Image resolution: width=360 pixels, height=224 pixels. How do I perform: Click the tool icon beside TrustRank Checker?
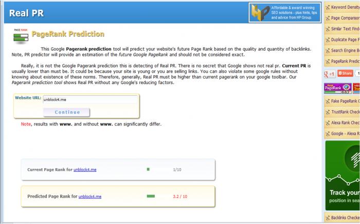328,112
